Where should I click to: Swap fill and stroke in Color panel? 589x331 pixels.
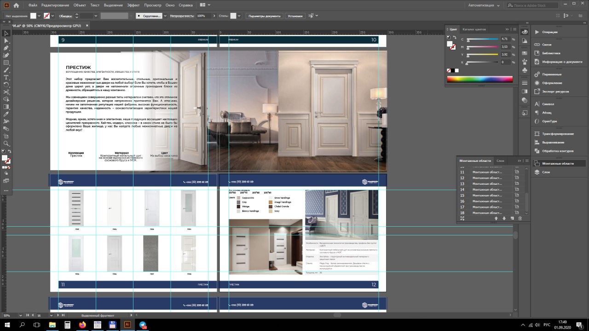pos(455,38)
